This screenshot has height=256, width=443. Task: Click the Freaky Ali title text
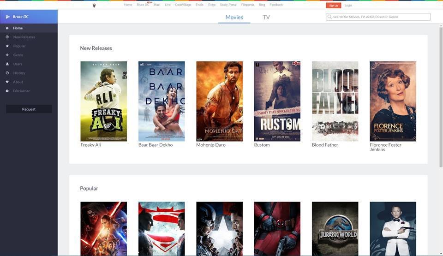click(90, 145)
